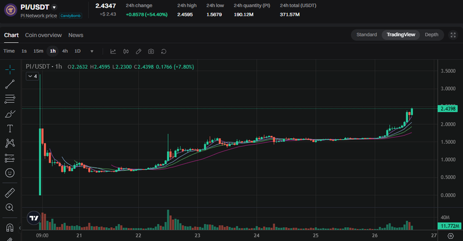Activate the zoom in tool
The height and width of the screenshot is (241, 463).
point(10,207)
